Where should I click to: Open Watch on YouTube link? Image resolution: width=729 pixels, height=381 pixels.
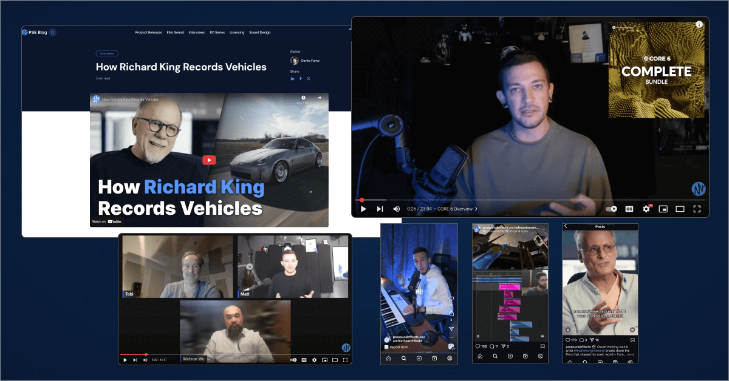[106, 221]
